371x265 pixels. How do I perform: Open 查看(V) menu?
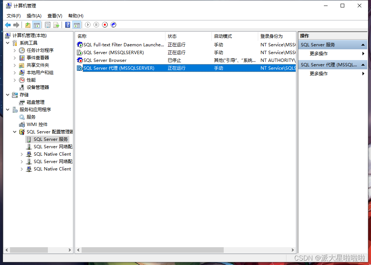[x=55, y=16]
